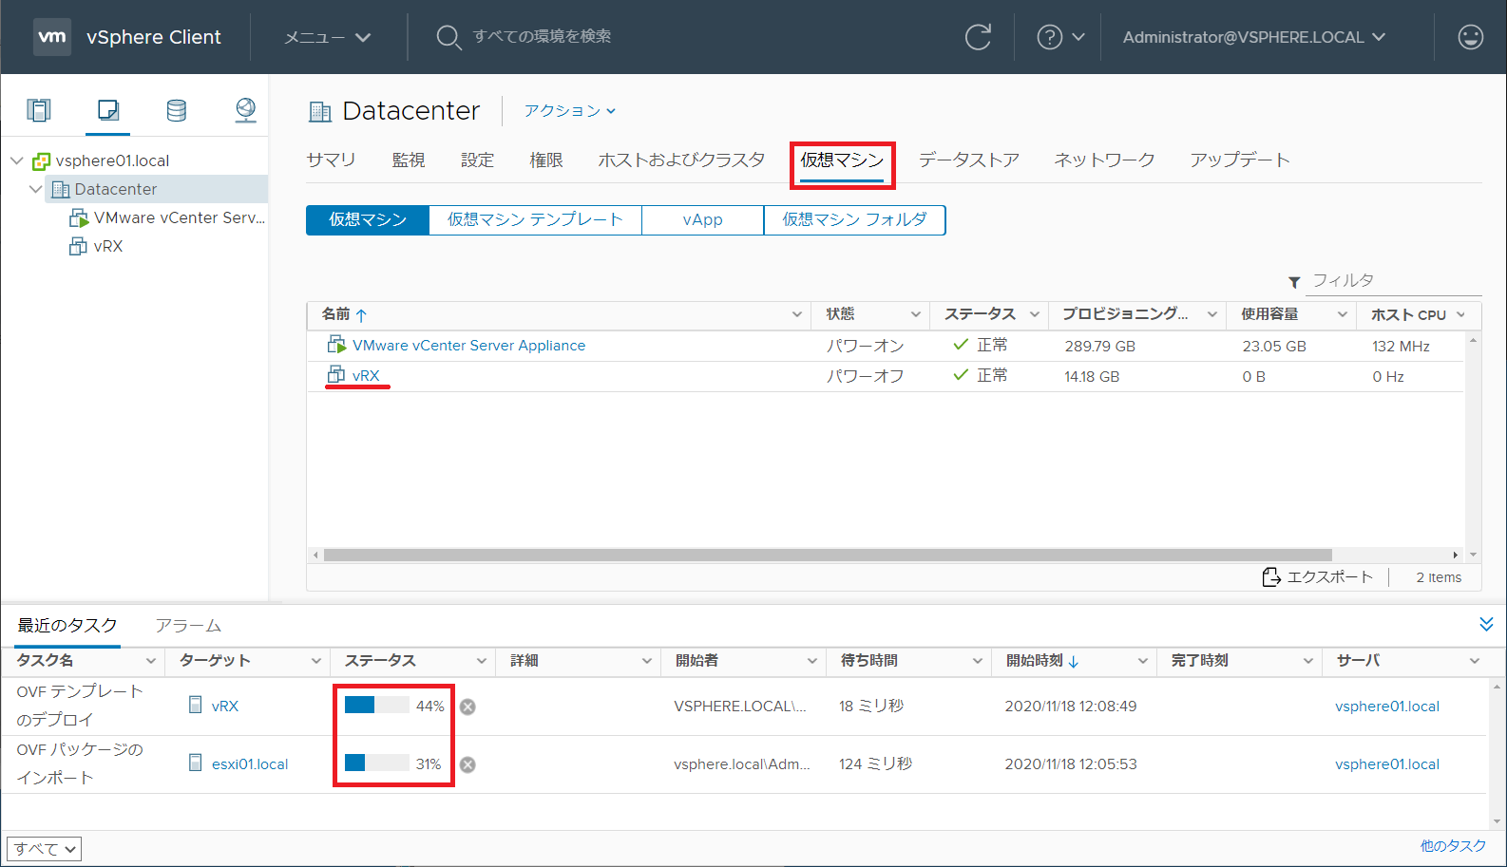Click the refresh icon in top bar
Viewport: 1507px width, 867px height.
pos(978,37)
